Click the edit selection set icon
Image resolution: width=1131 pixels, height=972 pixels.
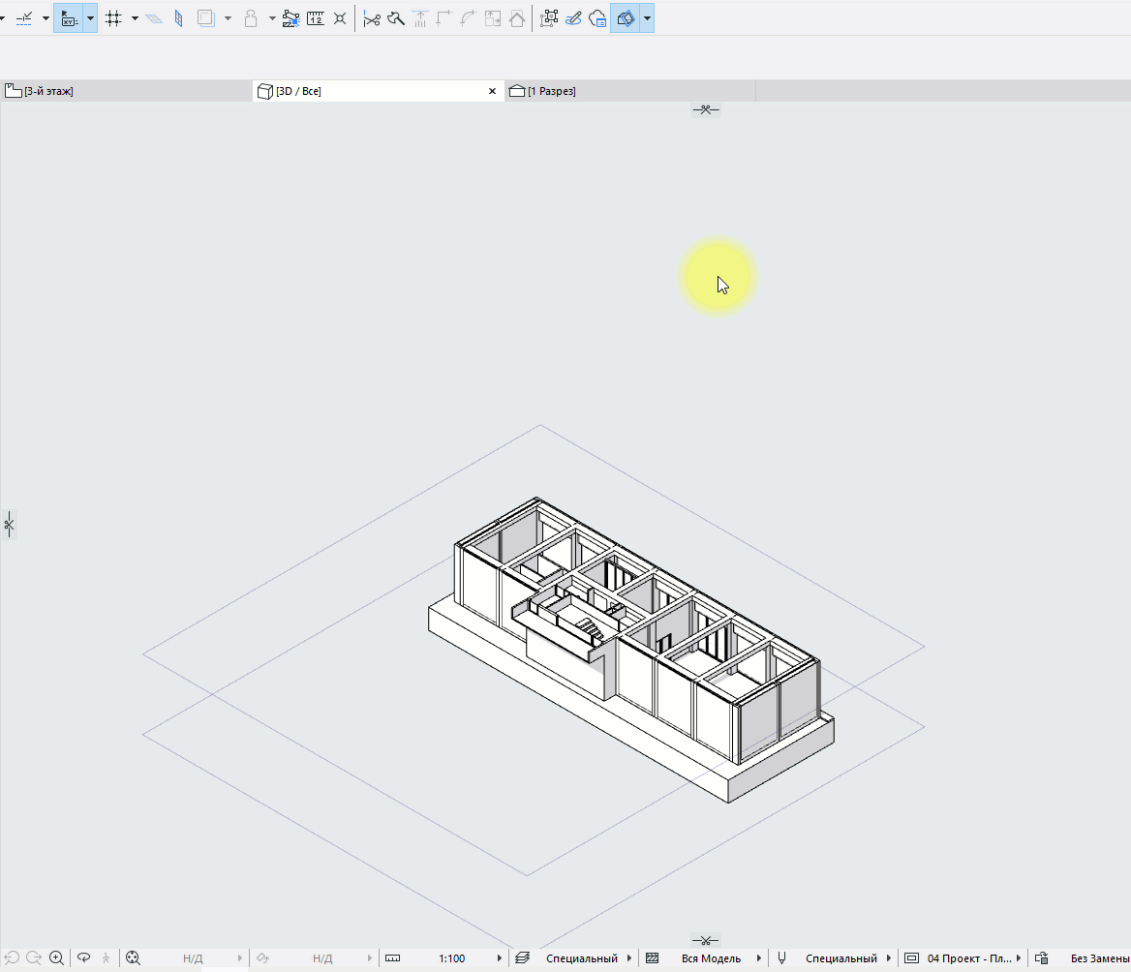point(549,18)
